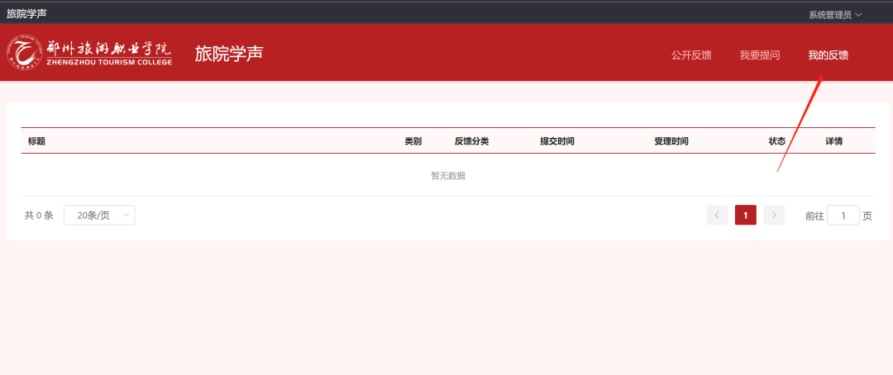893x375 pixels.
Task: Open the 我要提问 tab
Action: tap(759, 55)
